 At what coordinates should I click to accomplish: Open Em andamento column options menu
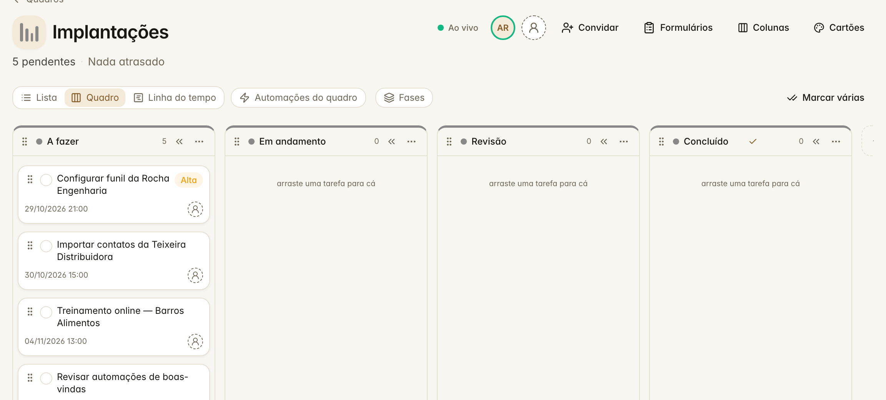pyautogui.click(x=411, y=142)
